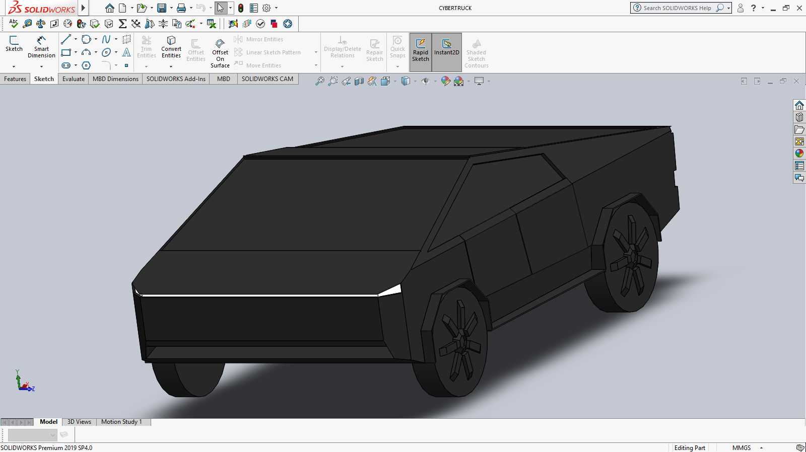This screenshot has width=806, height=452.
Task: Click the Save icon in the top toolbar
Action: point(162,8)
